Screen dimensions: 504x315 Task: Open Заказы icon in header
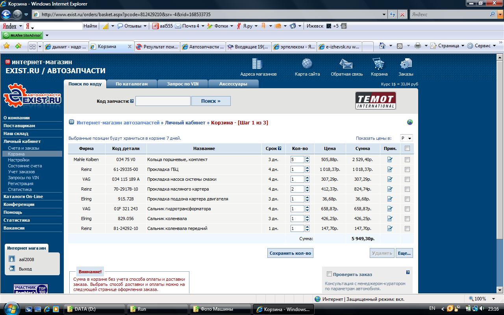pyautogui.click(x=406, y=64)
